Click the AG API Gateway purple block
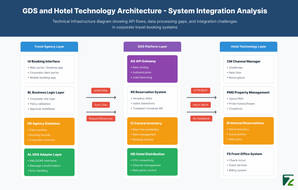Viewport: 298px width, 190px height. coord(152,69)
